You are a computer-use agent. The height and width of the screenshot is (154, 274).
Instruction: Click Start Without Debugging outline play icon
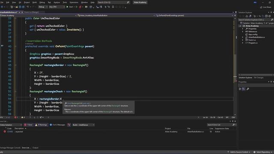(77, 7)
